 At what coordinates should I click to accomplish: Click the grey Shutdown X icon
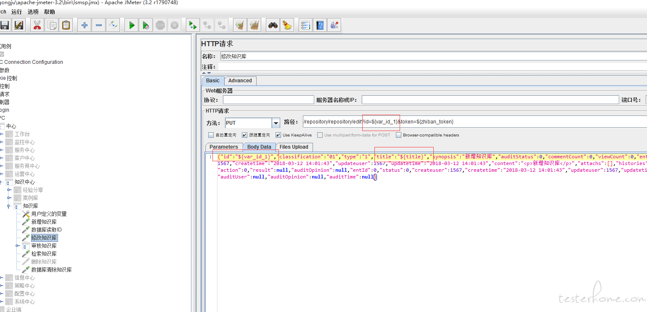pos(175,25)
